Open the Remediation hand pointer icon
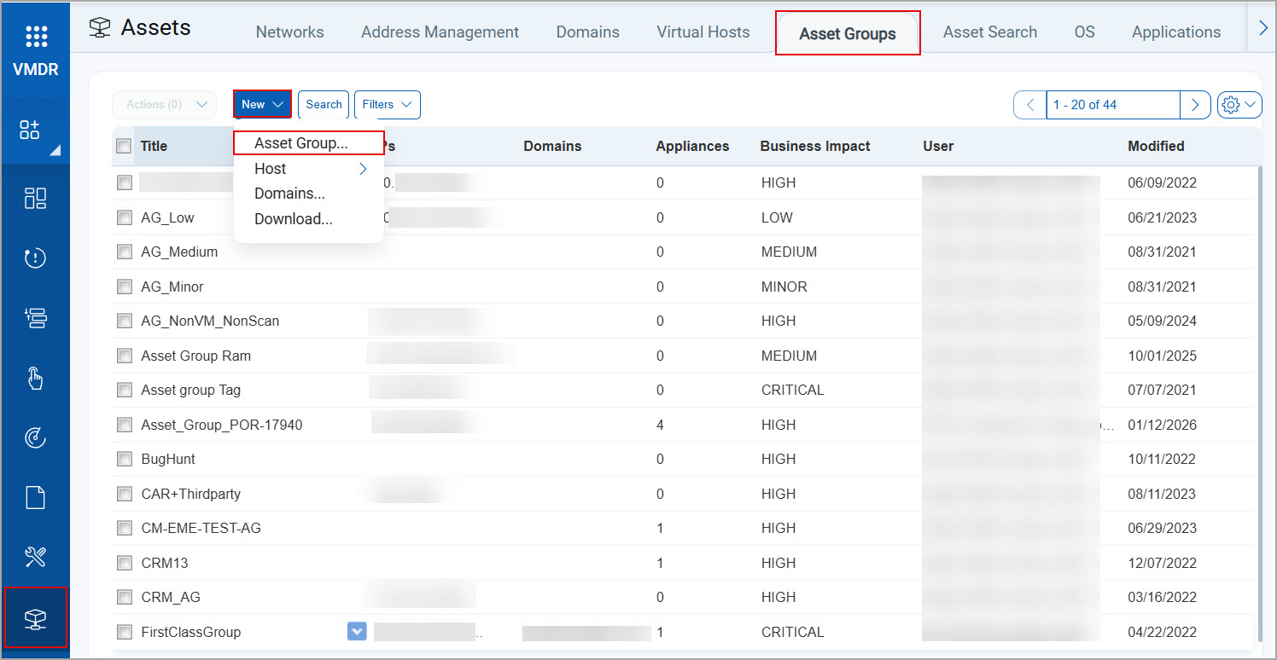The height and width of the screenshot is (660, 1277). tap(36, 378)
